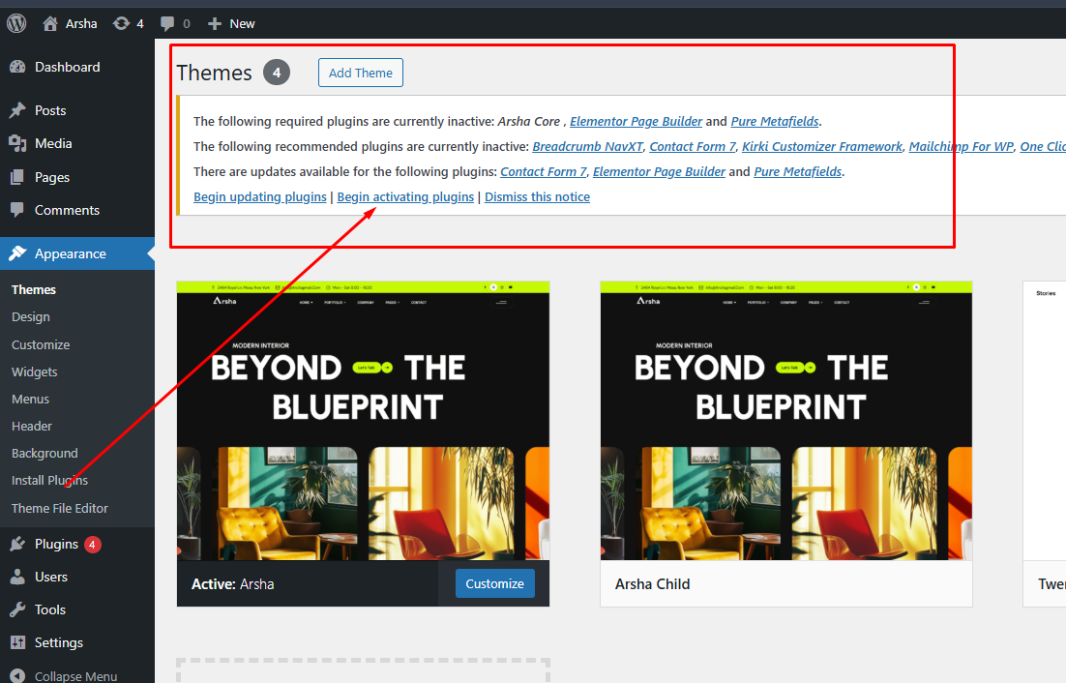Click the Comments sidebar bubble icon

[x=17, y=210]
